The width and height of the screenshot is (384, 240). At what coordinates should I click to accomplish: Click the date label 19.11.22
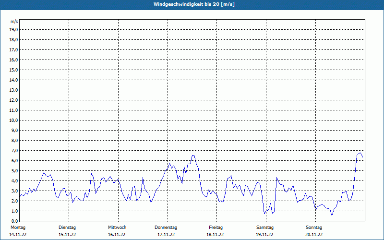click(x=265, y=235)
